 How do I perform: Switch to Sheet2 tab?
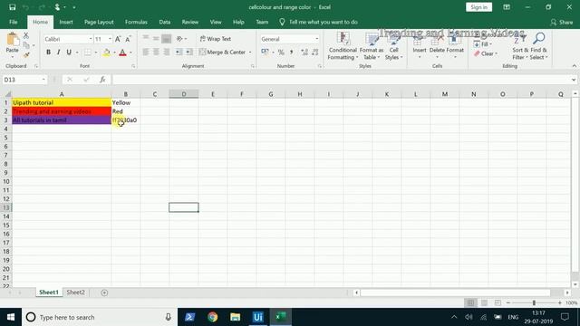pyautogui.click(x=75, y=292)
